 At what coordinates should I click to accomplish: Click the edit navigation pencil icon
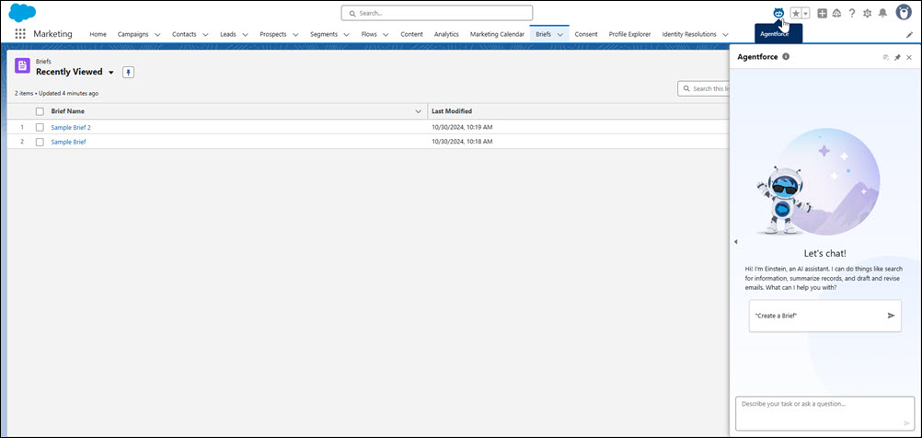click(909, 35)
